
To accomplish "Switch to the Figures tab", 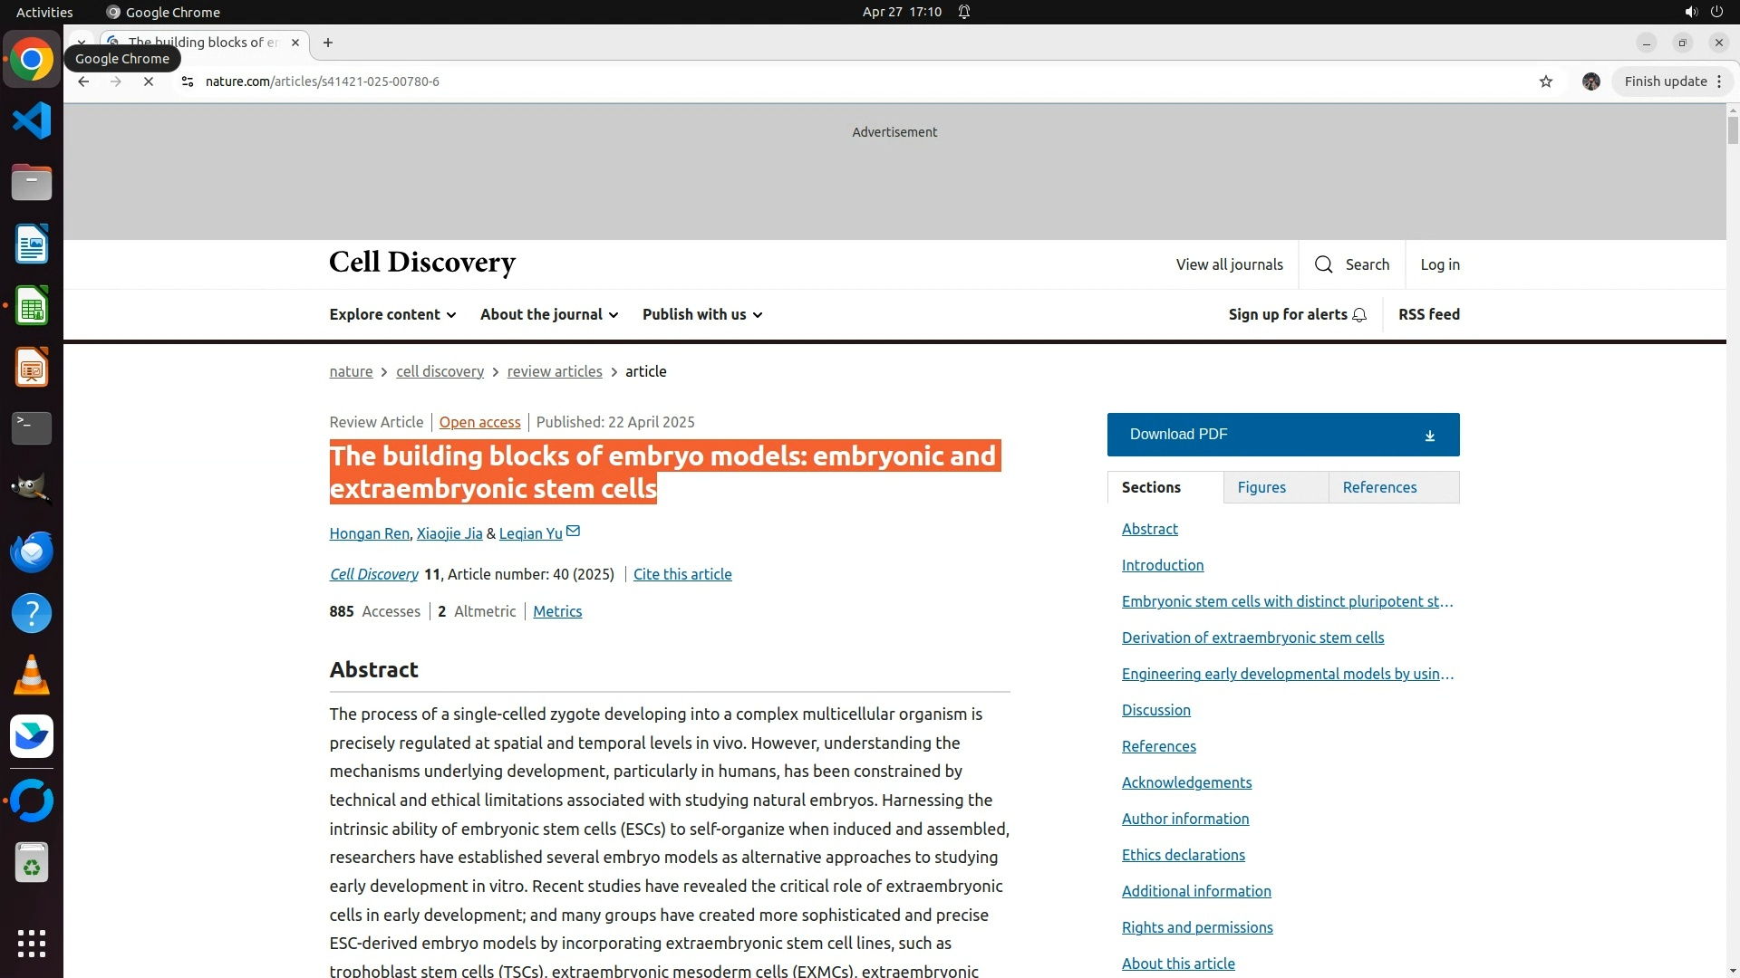I will point(1261,487).
